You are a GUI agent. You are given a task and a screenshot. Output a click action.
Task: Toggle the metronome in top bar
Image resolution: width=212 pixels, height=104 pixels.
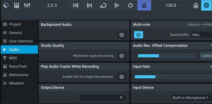pyautogui.click(x=144, y=5)
